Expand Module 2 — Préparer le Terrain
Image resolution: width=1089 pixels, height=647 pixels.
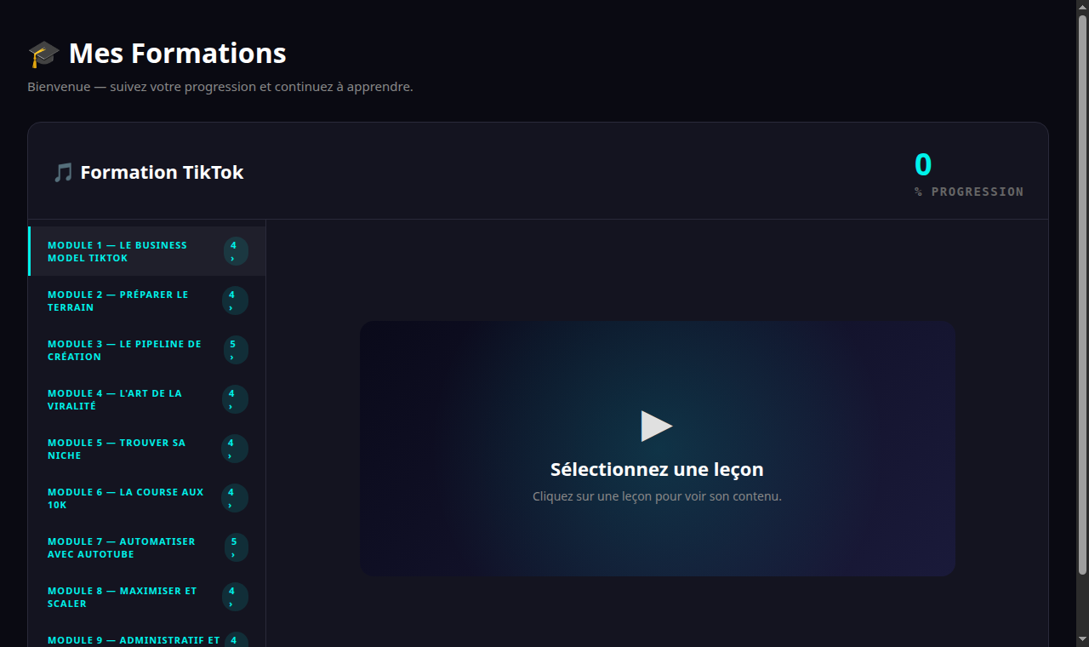tap(147, 301)
